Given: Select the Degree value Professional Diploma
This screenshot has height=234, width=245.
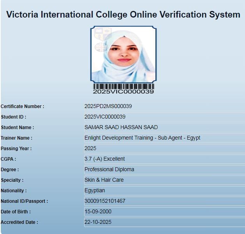Looking at the screenshot, I should tap(109, 170).
